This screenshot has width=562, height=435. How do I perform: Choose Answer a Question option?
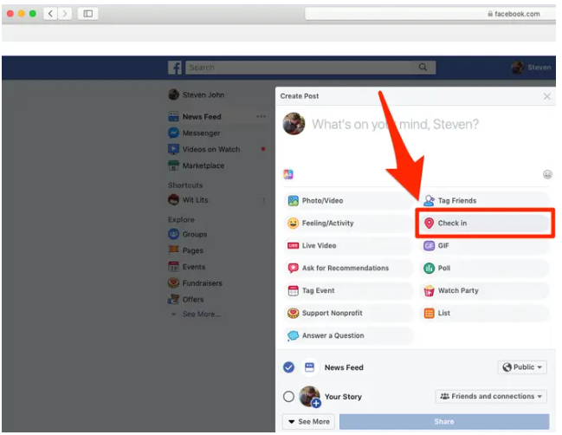click(348, 335)
